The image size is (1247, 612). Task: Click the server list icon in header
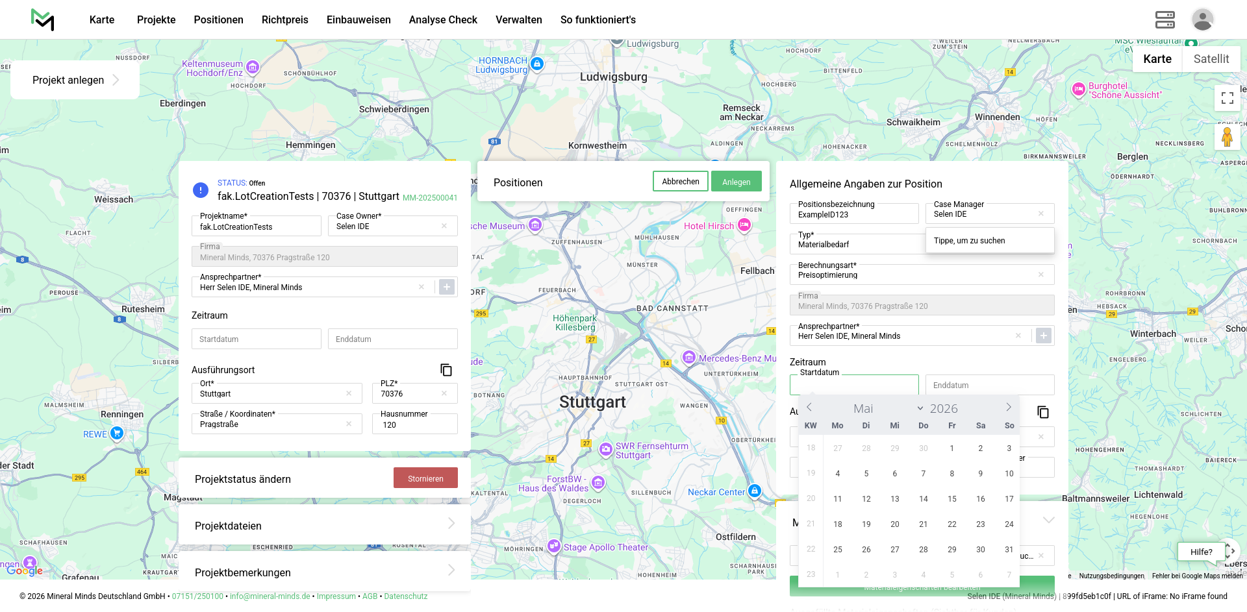tap(1165, 19)
